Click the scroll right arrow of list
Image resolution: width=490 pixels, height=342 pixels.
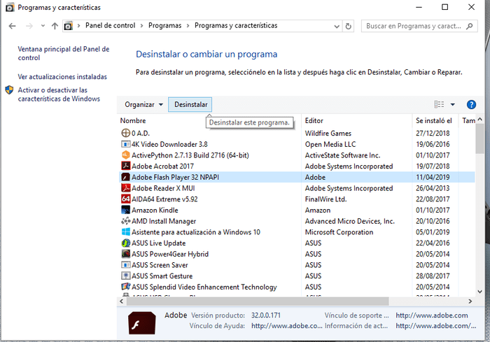pos(470,301)
